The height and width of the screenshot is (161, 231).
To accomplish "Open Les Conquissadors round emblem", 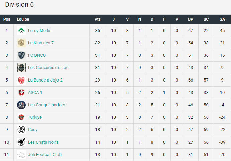I will coord(21,105).
